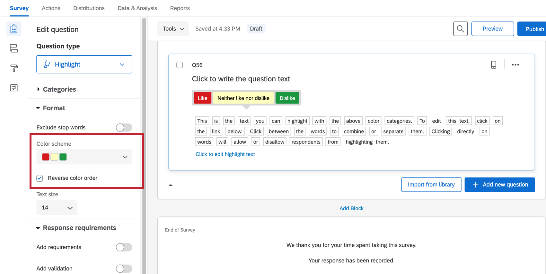Click the yellow swatch in Color scheme
546x274 pixels.
[x=54, y=157]
